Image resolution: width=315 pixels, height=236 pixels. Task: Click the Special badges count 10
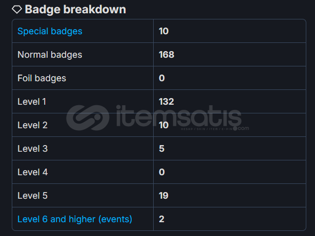164,31
